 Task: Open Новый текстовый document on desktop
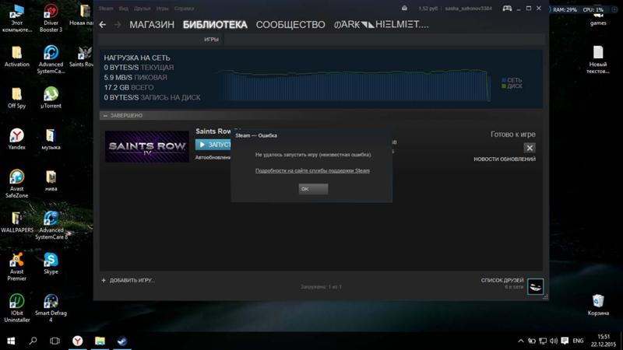coord(598,60)
